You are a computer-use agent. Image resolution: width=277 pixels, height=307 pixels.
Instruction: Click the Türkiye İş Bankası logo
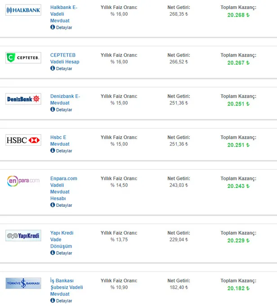pyautogui.click(x=23, y=283)
